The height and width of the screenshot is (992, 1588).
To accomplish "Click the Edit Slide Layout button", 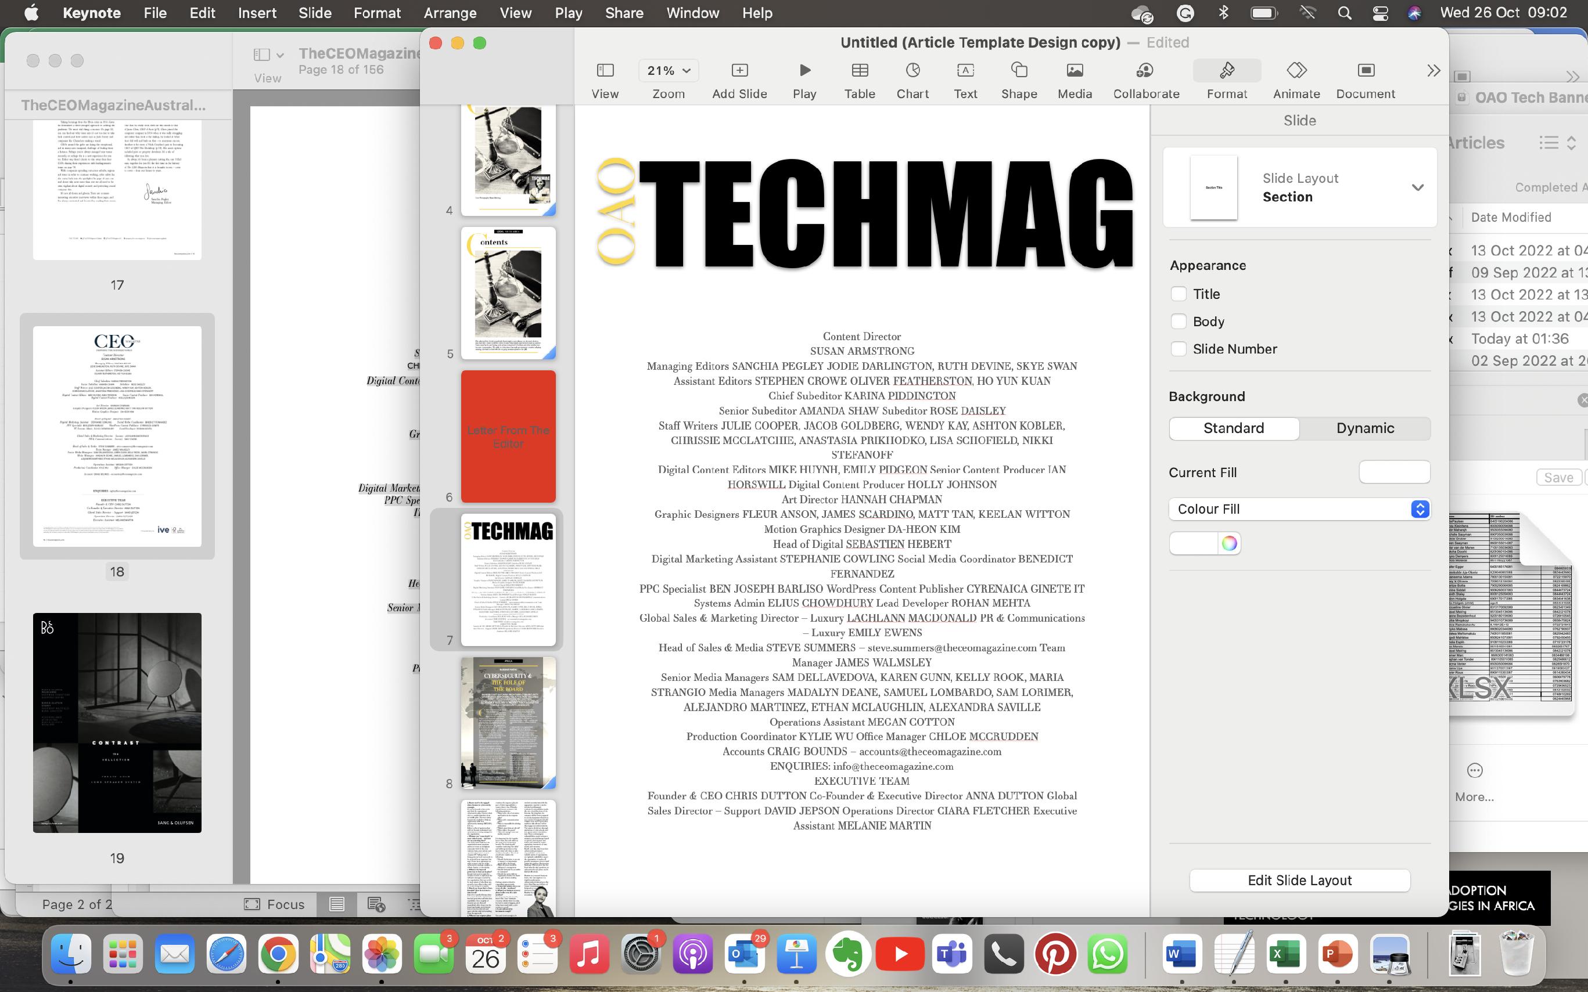I will click(1299, 881).
